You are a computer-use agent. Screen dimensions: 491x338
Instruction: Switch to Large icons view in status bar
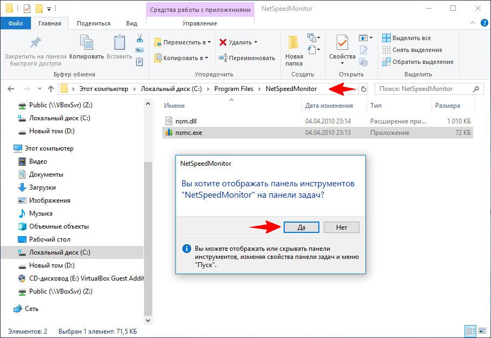click(x=482, y=331)
